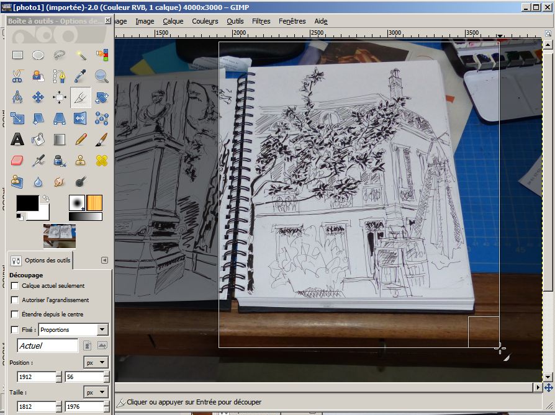Select the Select by Color tool
The image size is (555, 415).
click(102, 55)
